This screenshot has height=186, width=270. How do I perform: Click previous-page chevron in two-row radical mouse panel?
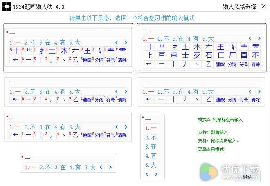(250, 39)
